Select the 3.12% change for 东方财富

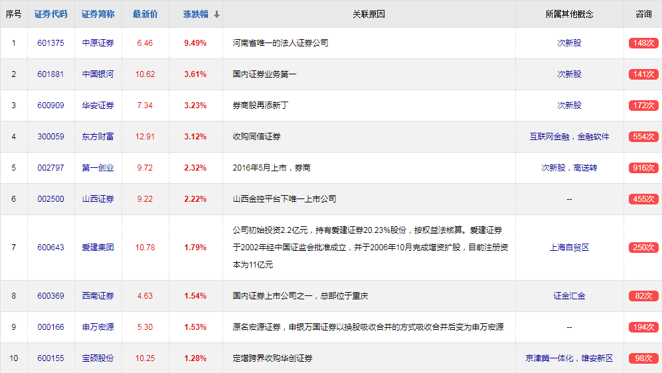point(195,137)
